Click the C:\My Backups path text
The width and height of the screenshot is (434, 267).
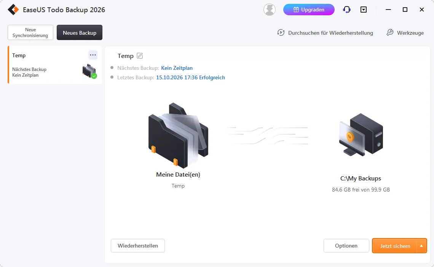[361, 178]
